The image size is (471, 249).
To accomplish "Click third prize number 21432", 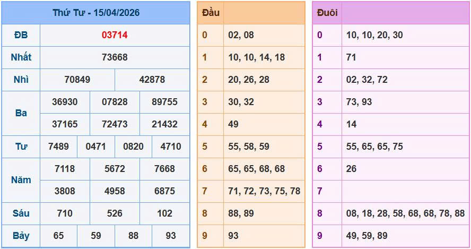I will point(164,124).
